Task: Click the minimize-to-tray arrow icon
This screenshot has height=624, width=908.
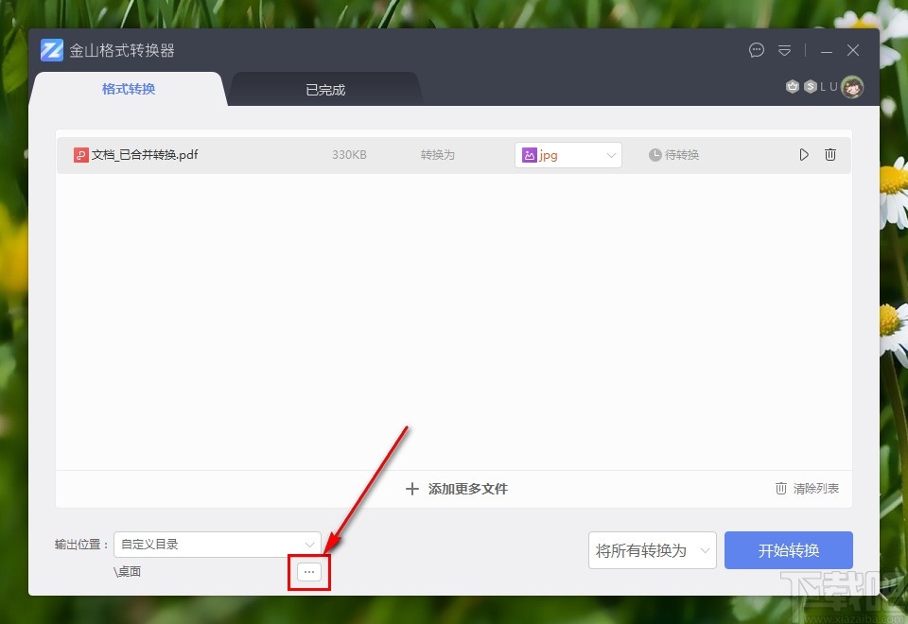Action: (784, 50)
